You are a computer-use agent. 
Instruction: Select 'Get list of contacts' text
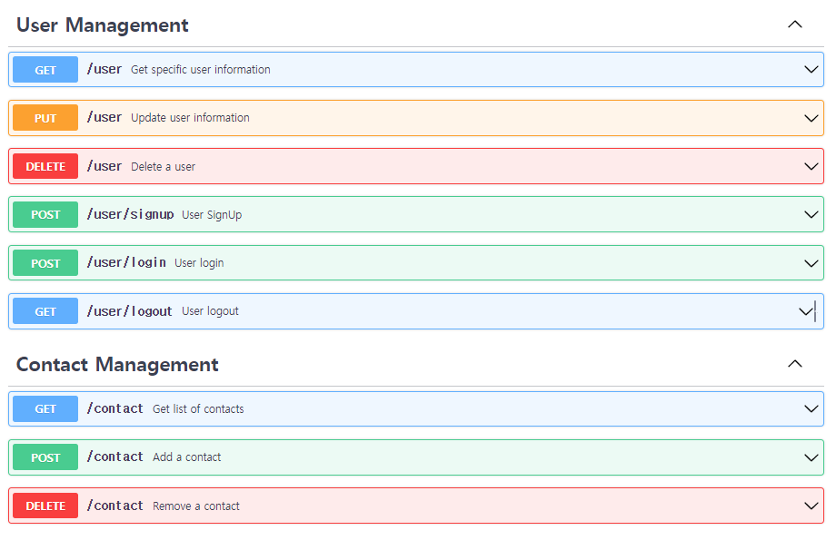tap(198, 409)
